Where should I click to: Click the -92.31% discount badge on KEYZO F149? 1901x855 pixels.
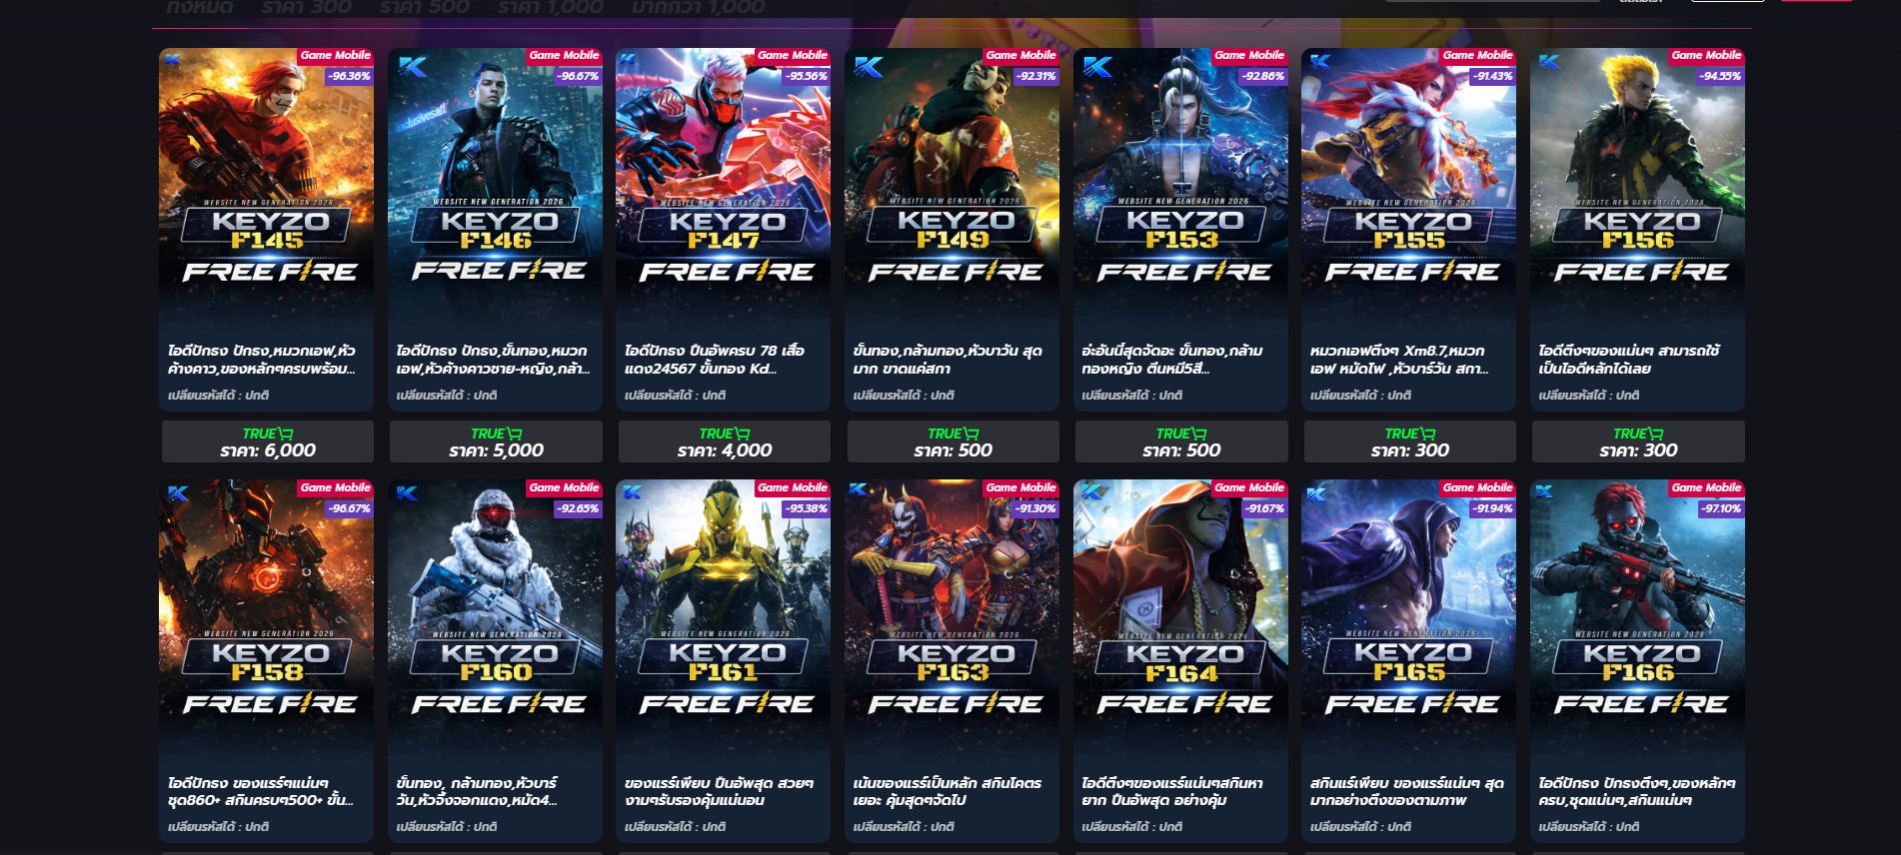pyautogui.click(x=1036, y=76)
